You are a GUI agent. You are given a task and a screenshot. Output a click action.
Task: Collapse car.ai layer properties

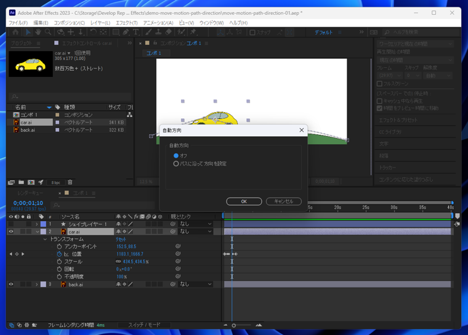[x=38, y=232]
